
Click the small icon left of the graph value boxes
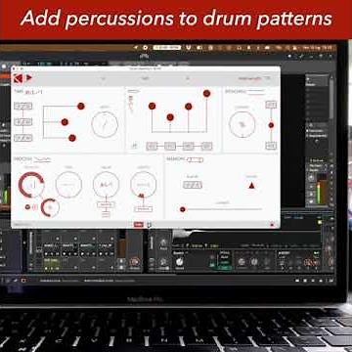point(134,146)
